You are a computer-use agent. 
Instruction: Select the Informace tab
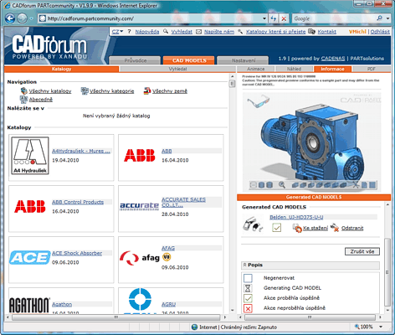pos(332,69)
